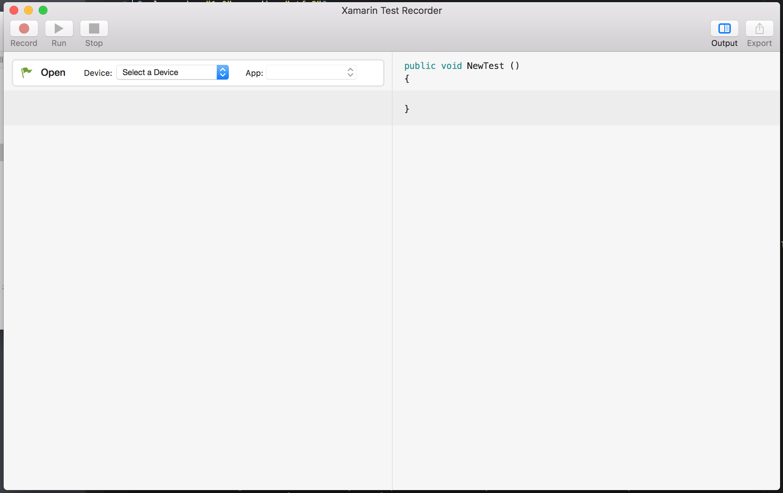Screen dimensions: 783x493
Task: Open the App selection dropdown
Action: coord(311,72)
